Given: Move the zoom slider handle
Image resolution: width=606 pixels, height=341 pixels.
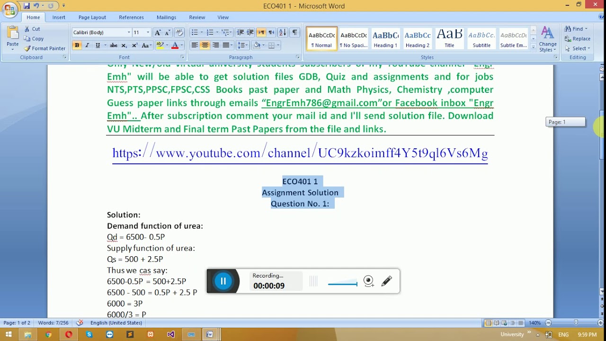Looking at the screenshot, I should tap(576, 323).
